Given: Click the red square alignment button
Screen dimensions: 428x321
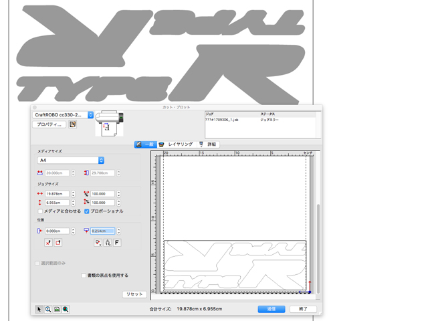Looking at the screenshot, I should pyautogui.click(x=58, y=243).
